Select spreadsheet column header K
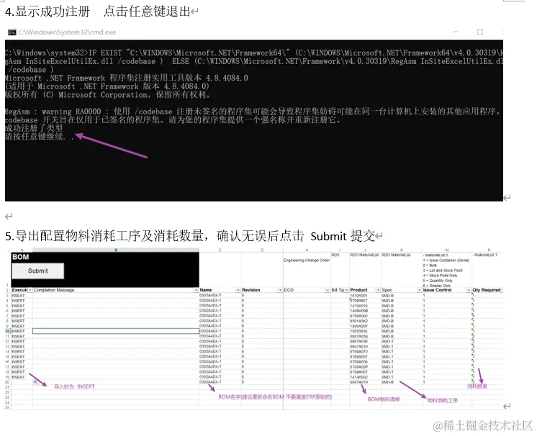537x436 pixels. (402, 250)
